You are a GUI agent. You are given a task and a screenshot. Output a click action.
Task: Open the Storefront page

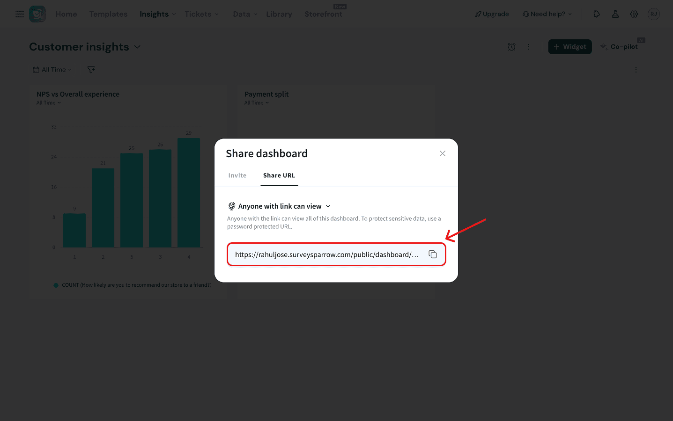click(x=323, y=14)
